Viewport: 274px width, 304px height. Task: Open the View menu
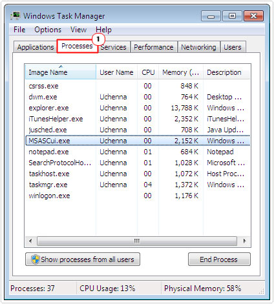pos(78,30)
